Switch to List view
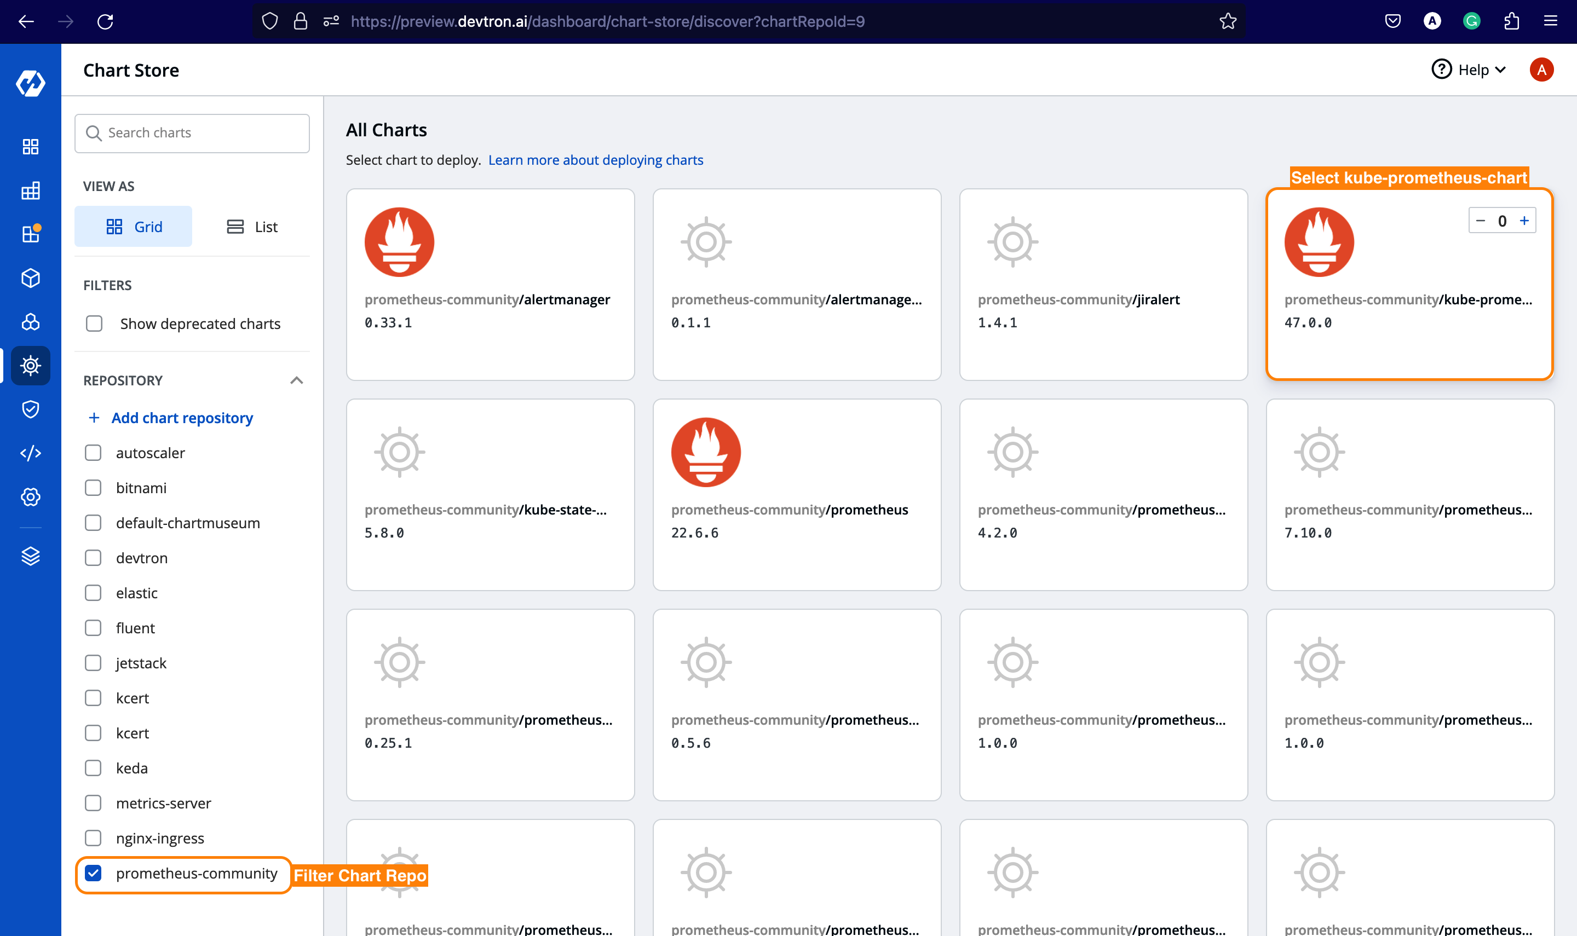 [251, 227]
